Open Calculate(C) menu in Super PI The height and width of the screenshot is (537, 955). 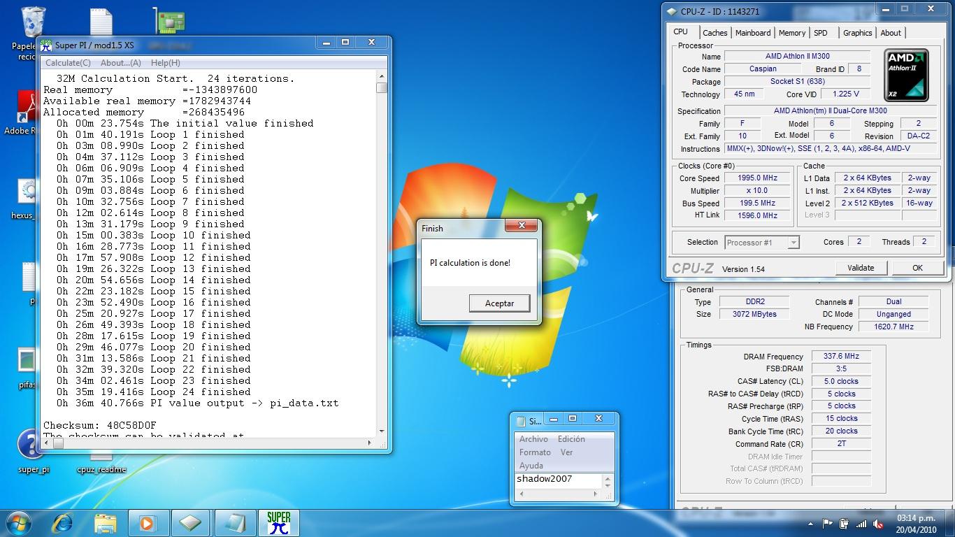pos(68,63)
